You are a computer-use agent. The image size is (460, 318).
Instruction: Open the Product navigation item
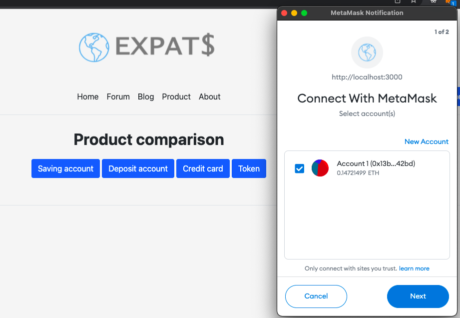click(176, 96)
